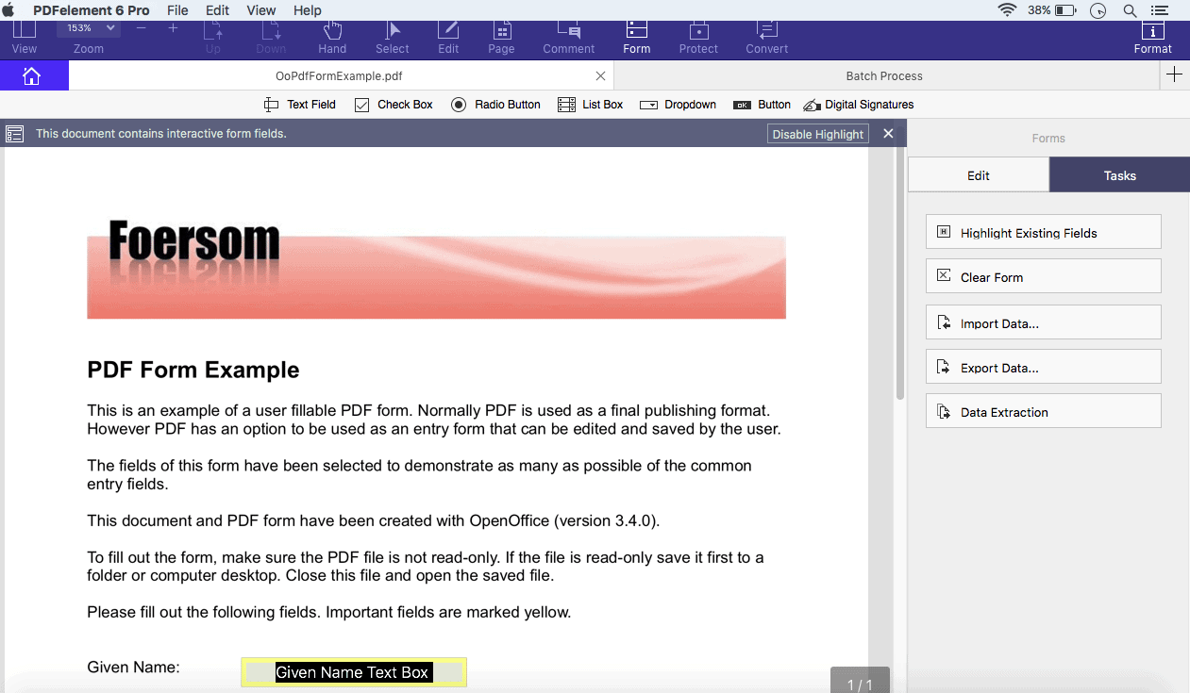Click the Clear Form button

click(1043, 277)
